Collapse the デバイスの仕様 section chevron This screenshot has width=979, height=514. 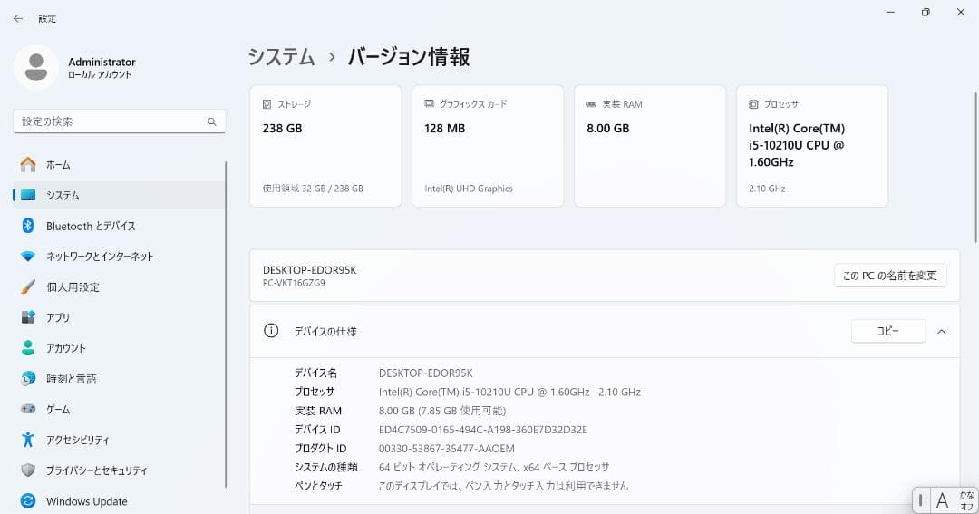pos(942,332)
